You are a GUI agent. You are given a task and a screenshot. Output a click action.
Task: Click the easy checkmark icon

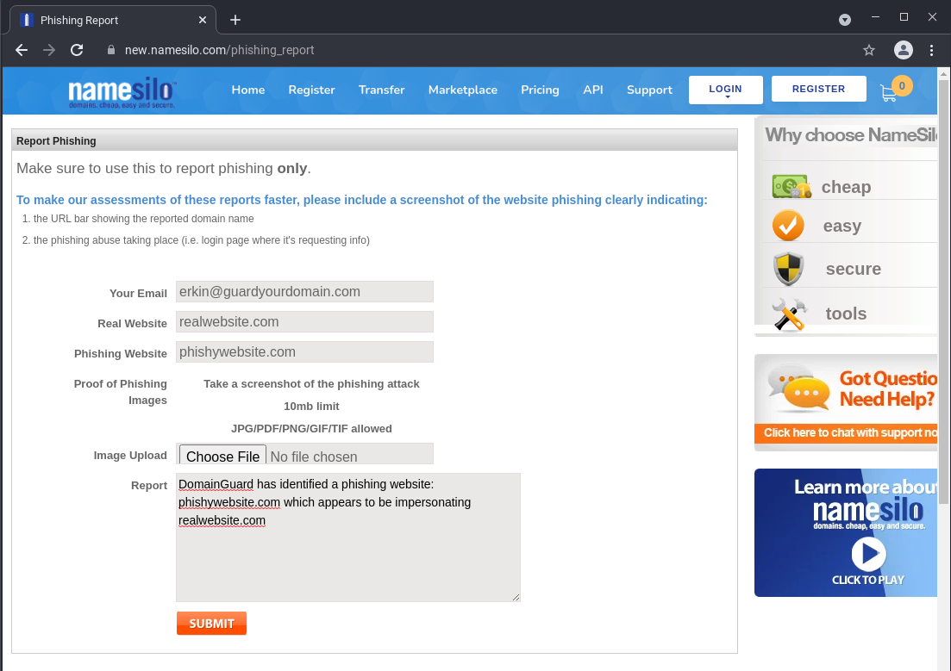pos(788,226)
